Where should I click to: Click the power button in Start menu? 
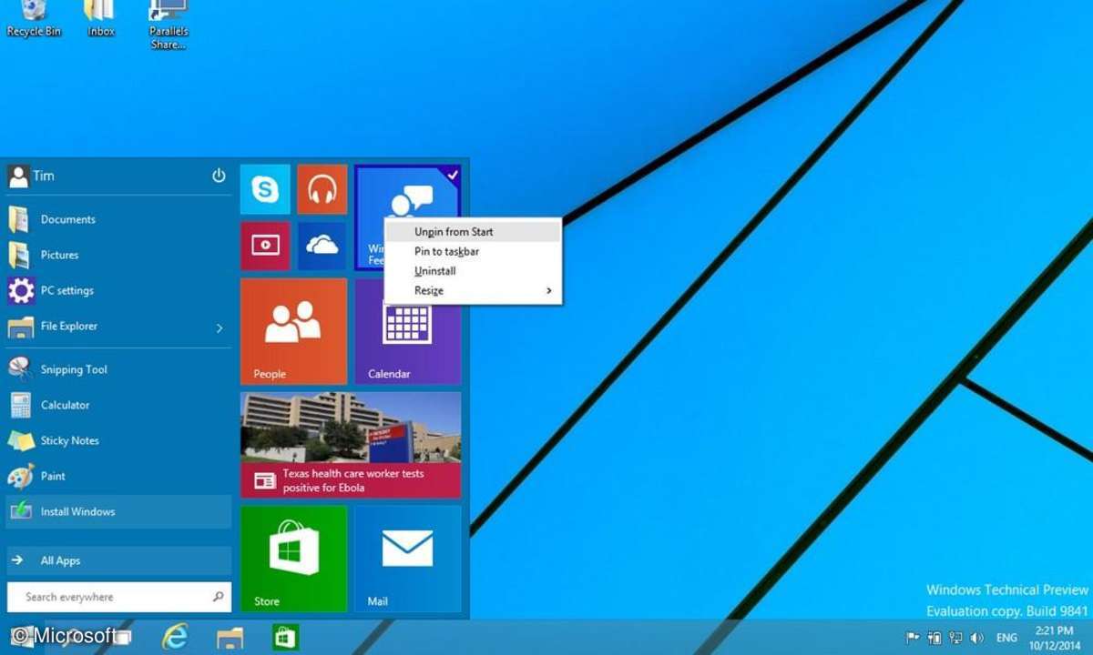pyautogui.click(x=219, y=176)
